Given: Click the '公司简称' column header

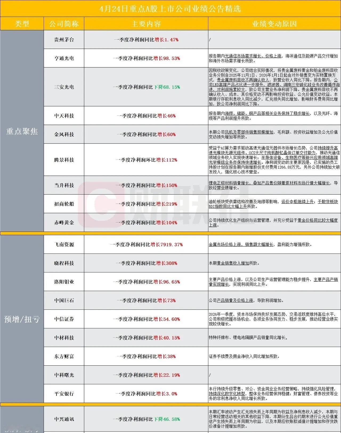Looking at the screenshot, I should (64, 24).
